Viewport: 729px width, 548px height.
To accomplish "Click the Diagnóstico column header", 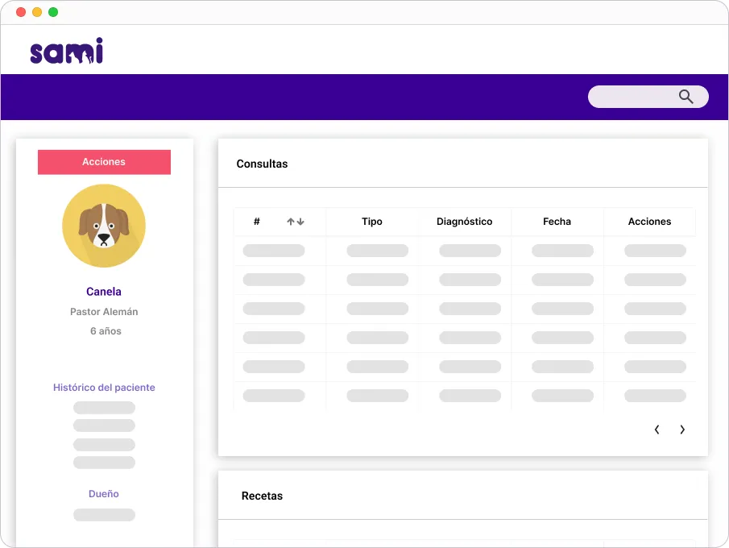I will (x=464, y=222).
